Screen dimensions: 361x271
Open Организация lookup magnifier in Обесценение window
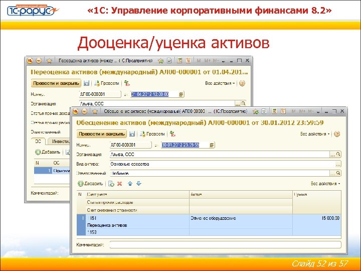338,155
